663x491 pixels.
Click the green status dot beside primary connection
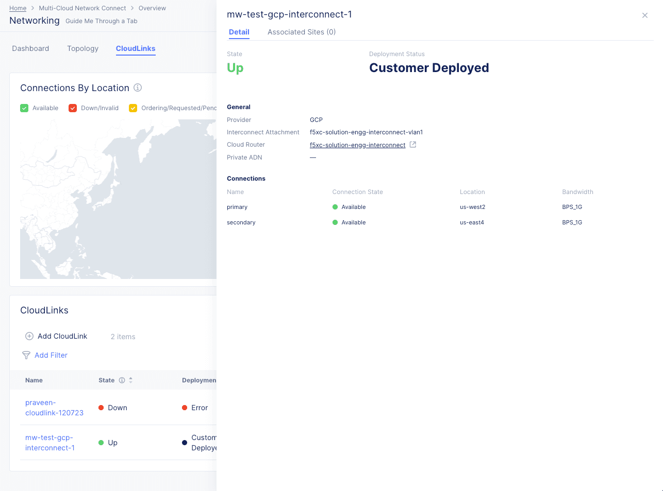pyautogui.click(x=335, y=207)
